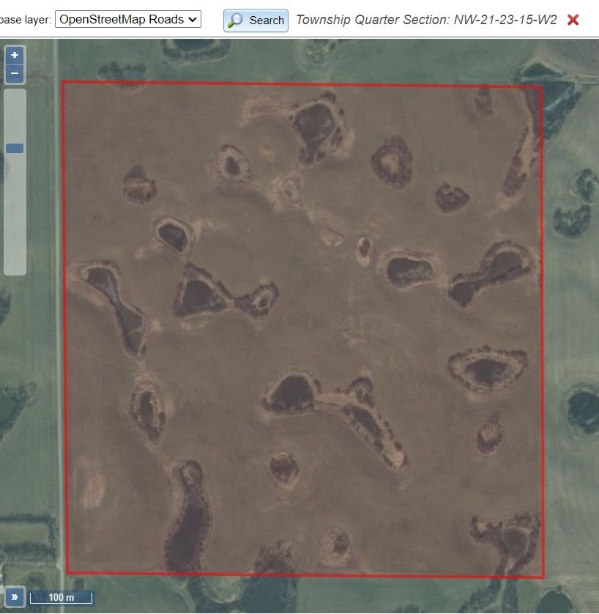
Task: Click the Township Quarter Section NW-21-23-15-W2 label
Action: point(426,20)
